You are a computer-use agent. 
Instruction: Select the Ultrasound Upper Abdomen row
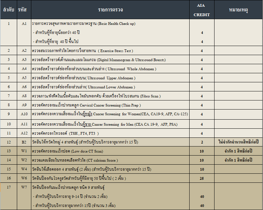point(84,78)
